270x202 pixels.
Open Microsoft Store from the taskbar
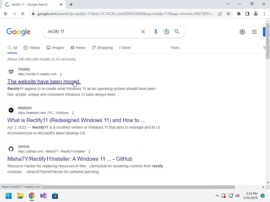click(55, 196)
